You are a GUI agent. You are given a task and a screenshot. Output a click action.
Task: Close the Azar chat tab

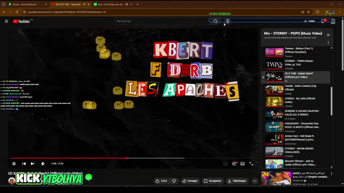click(131, 4)
